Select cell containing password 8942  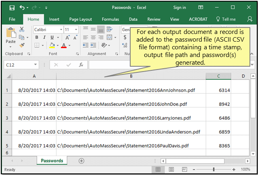(218, 101)
